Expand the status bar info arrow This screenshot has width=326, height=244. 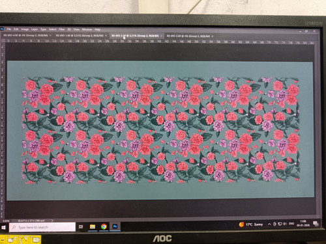52,221
